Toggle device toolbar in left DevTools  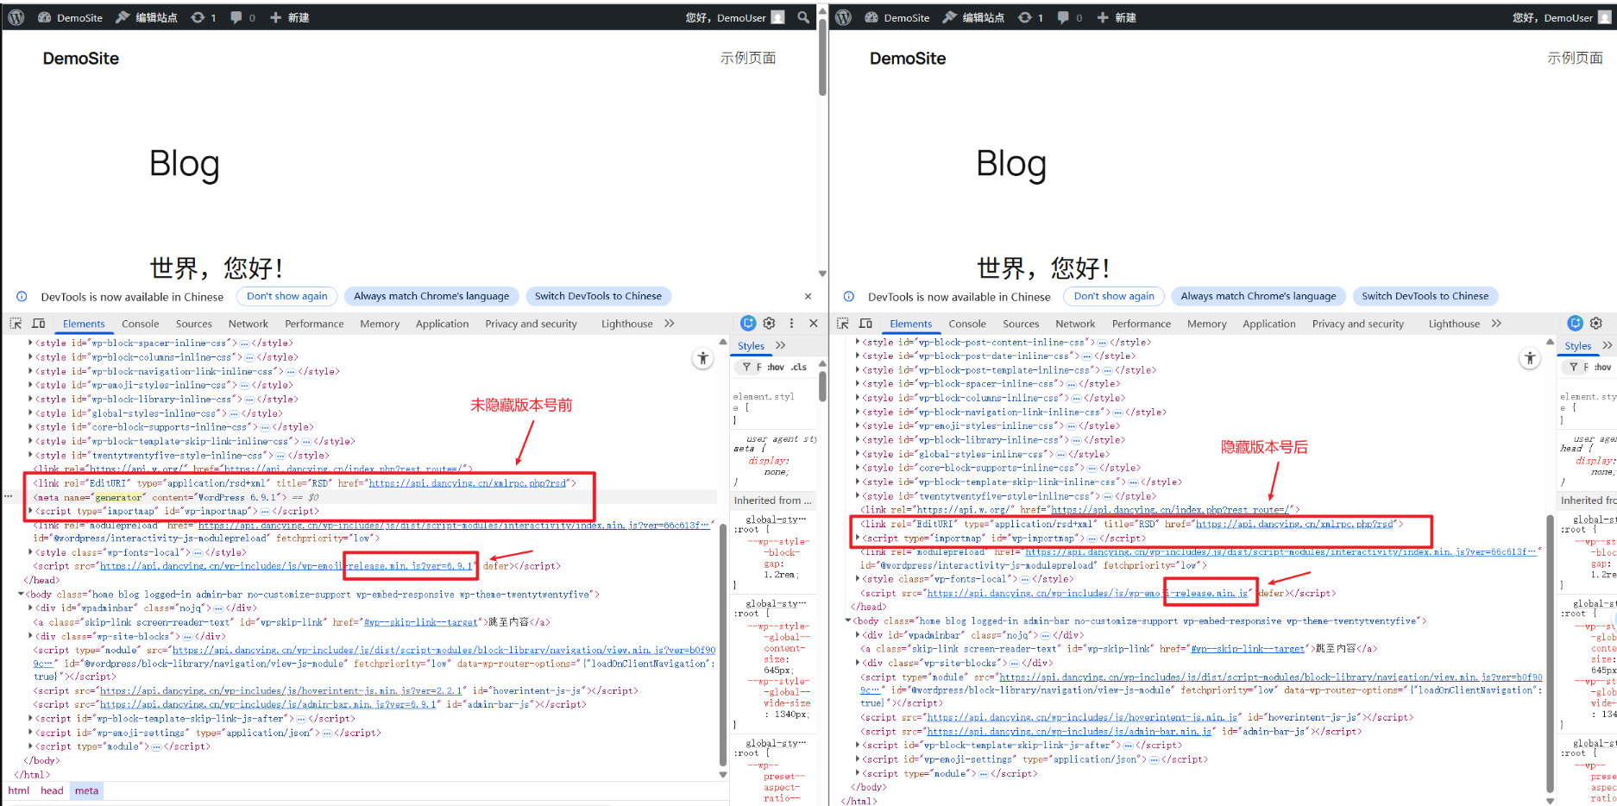pyautogui.click(x=39, y=324)
